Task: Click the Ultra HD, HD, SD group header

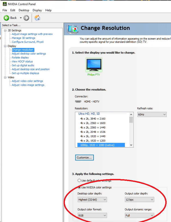Action: [x=89, y=114]
